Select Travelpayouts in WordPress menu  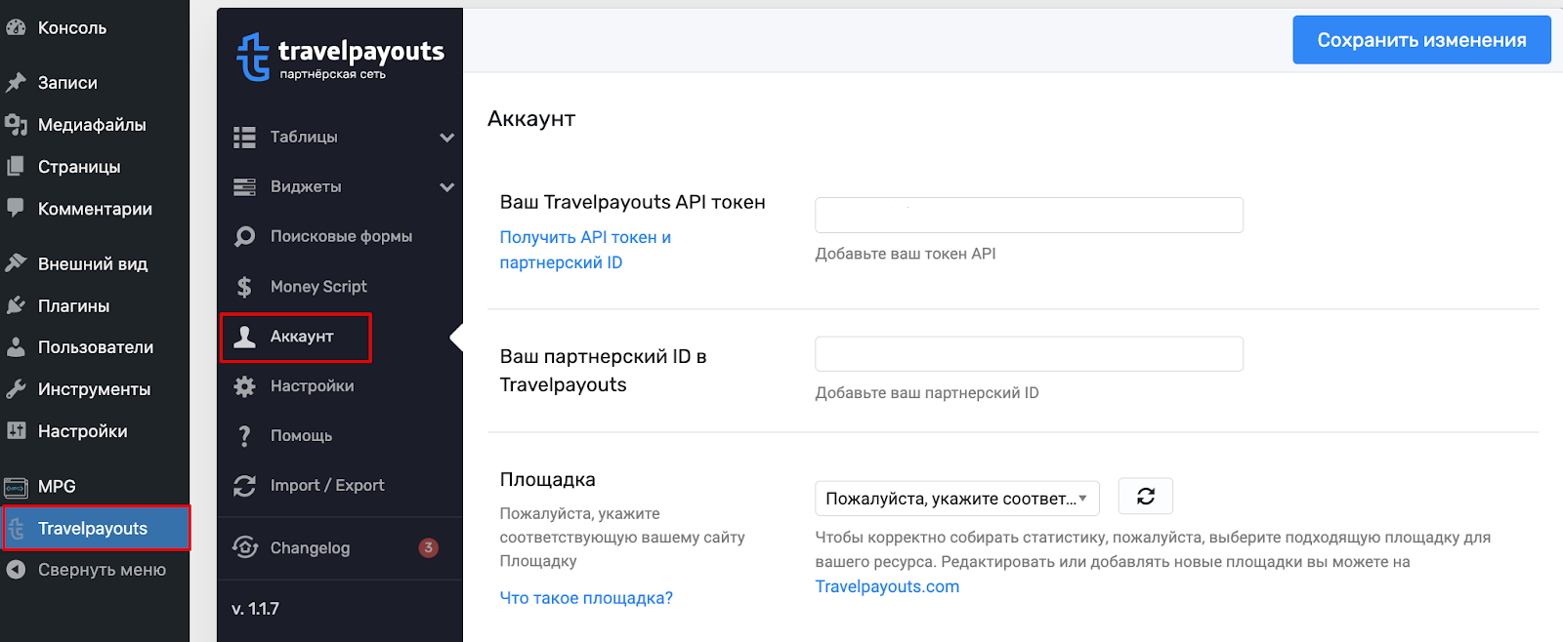95,529
